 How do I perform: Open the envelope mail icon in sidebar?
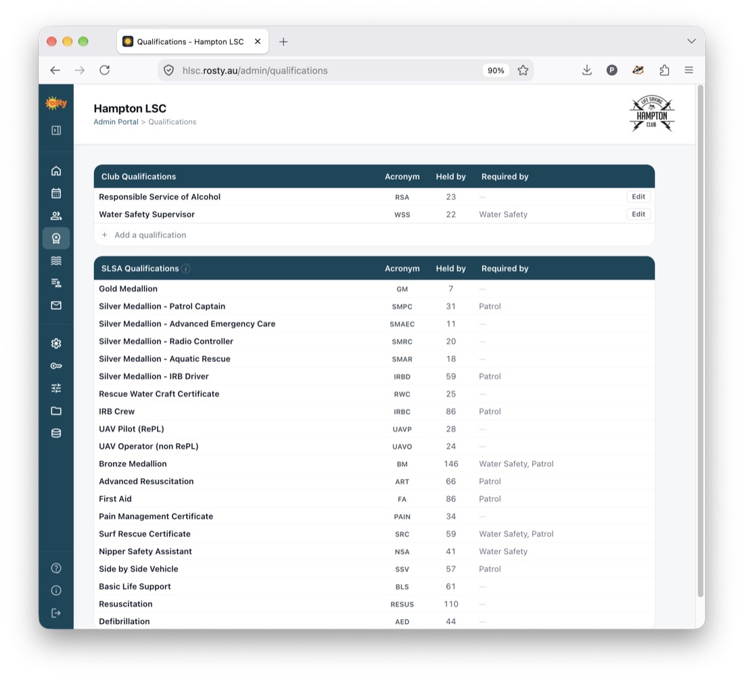(56, 305)
